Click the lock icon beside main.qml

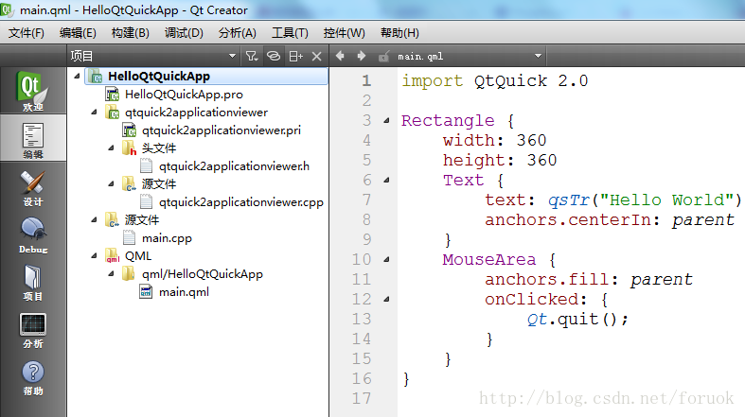point(384,57)
